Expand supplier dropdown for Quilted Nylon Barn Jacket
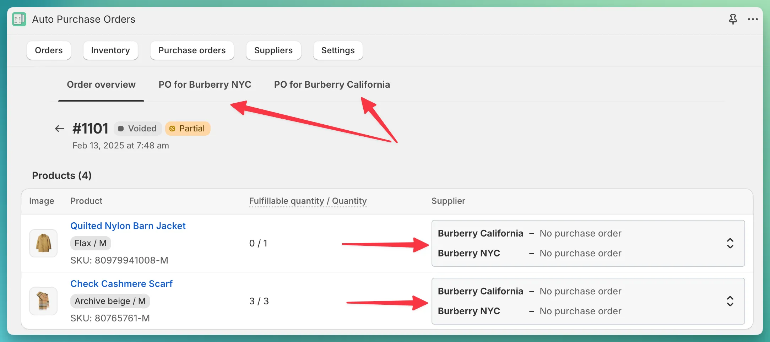770x342 pixels. [x=588, y=243]
